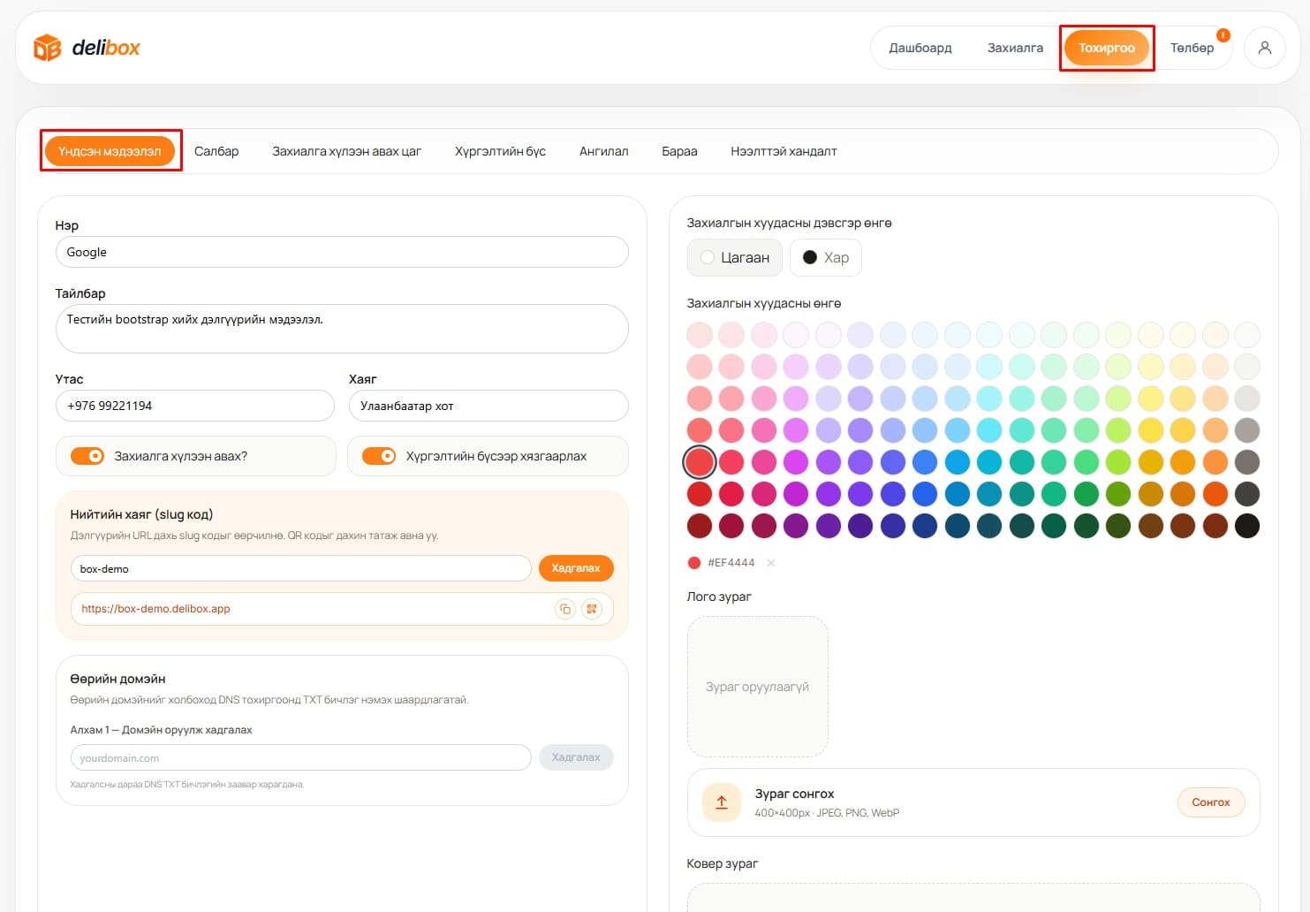This screenshot has height=912, width=1310.
Task: Switch to the Салбар tab
Action: (216, 151)
